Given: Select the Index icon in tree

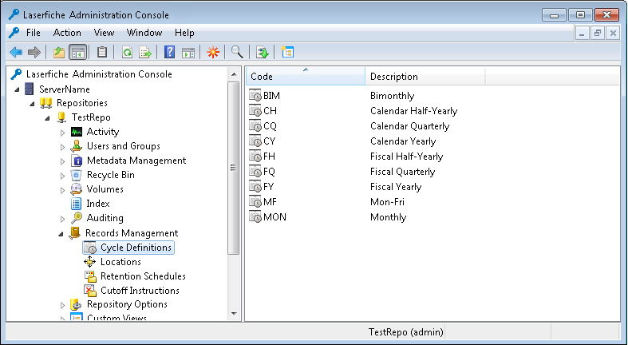Looking at the screenshot, I should point(76,204).
